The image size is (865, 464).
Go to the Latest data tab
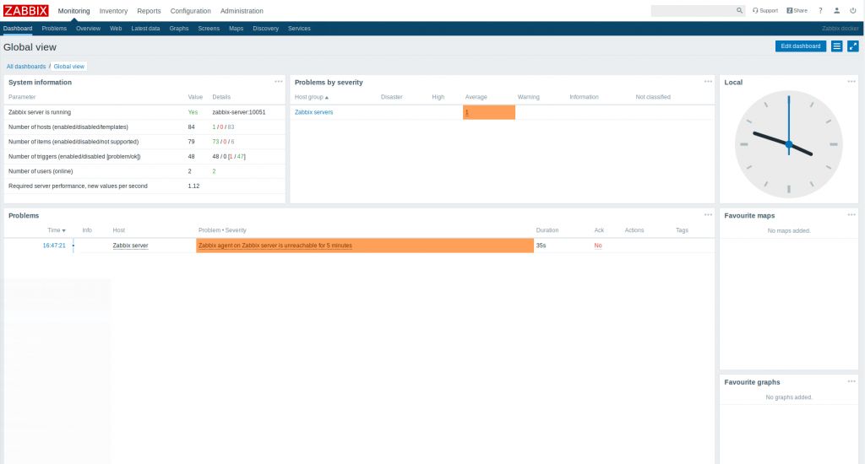coord(145,29)
